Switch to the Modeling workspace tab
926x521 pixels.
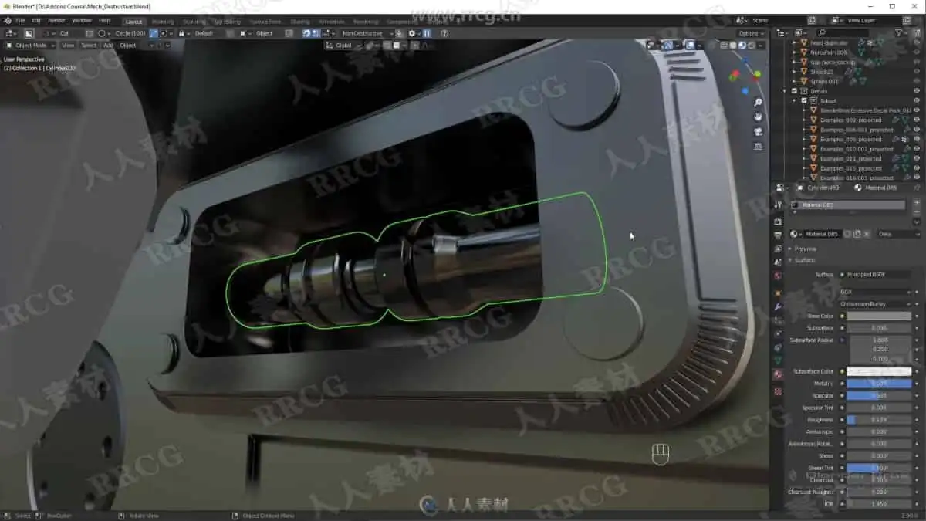point(162,22)
